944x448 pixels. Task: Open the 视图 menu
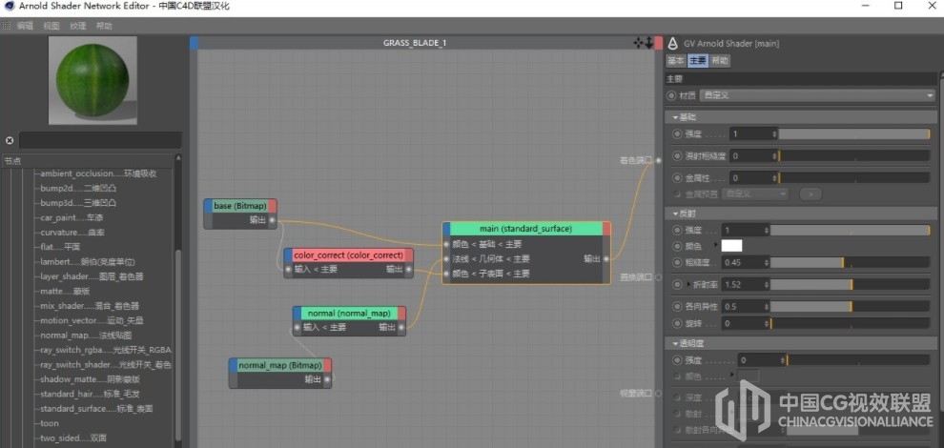pyautogui.click(x=51, y=26)
